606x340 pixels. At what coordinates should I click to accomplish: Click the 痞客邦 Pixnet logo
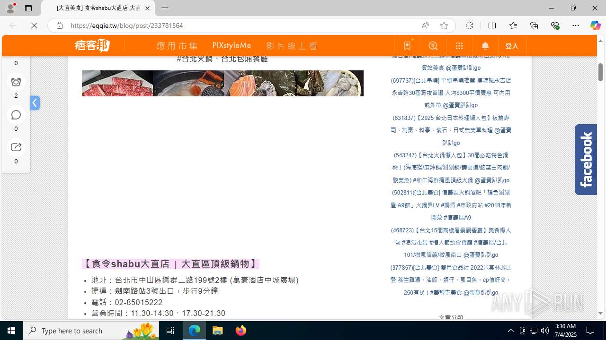pyautogui.click(x=92, y=45)
